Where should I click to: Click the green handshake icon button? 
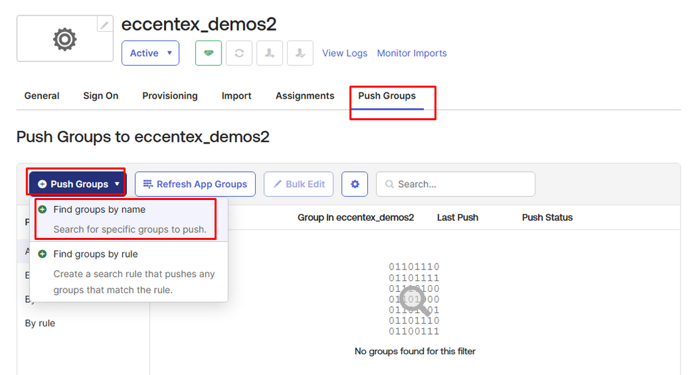(x=209, y=53)
